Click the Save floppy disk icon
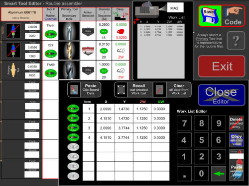 (210, 16)
